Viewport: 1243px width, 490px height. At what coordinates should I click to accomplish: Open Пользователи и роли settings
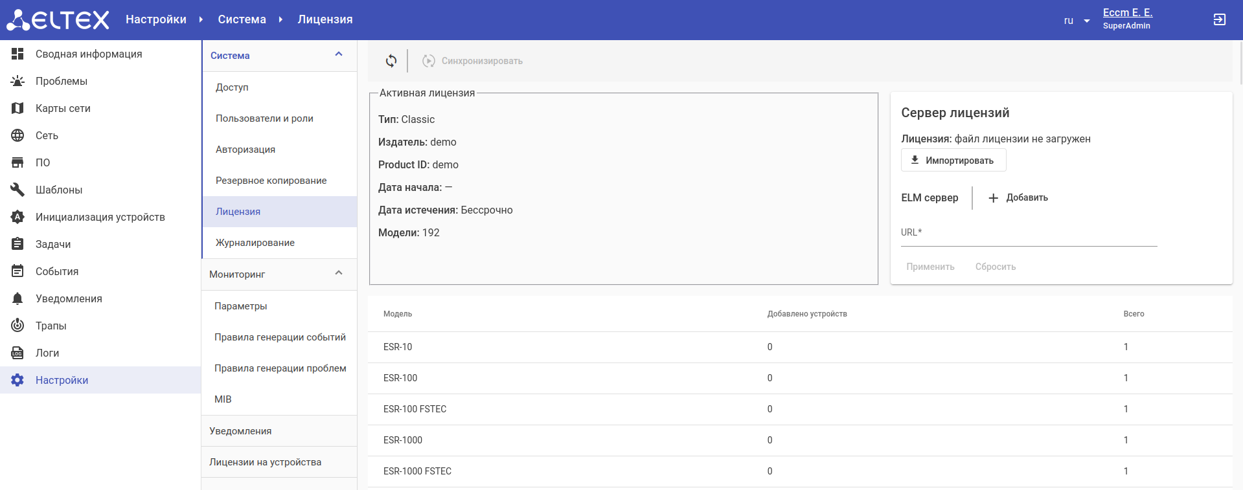pyautogui.click(x=264, y=118)
